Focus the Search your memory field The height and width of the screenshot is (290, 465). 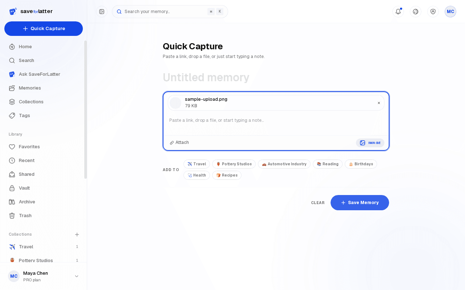(170, 12)
